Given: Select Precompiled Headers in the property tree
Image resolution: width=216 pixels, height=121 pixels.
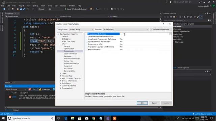Looking at the screenshot, I should tap(72, 58).
